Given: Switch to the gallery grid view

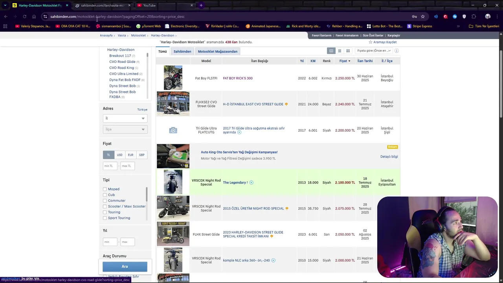Looking at the screenshot, I should pos(348,51).
